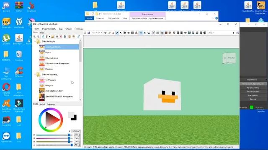Collapse the first Skins folder in tree

click(35, 41)
